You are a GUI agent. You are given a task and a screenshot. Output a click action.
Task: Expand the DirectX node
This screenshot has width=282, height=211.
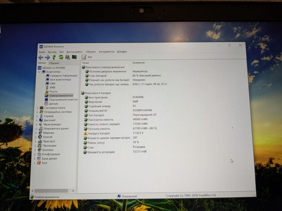coord(36,137)
